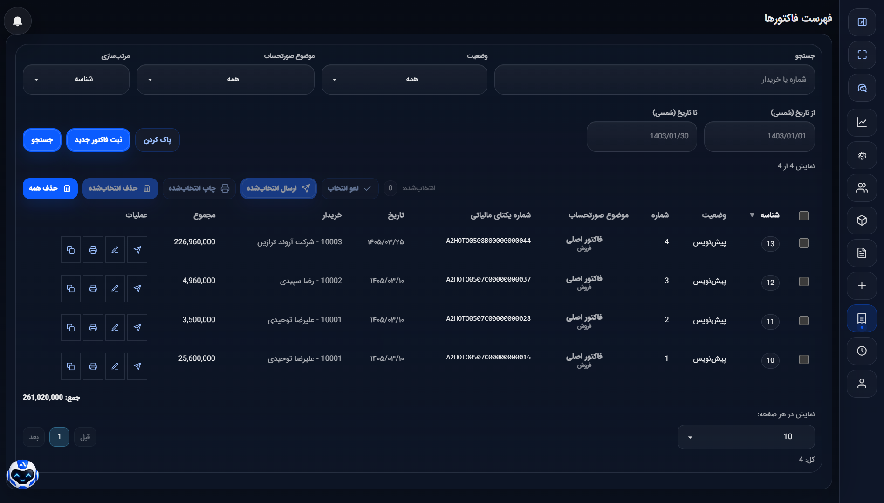Open the chart reports icon in sidebar
The image size is (884, 503).
pyautogui.click(x=862, y=122)
